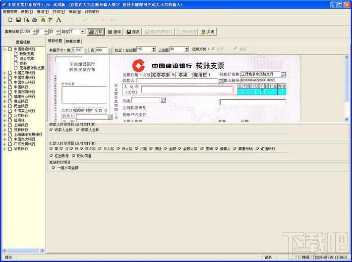Click the 关闭 close button with padlock
The image size is (352, 262).
(x=208, y=32)
